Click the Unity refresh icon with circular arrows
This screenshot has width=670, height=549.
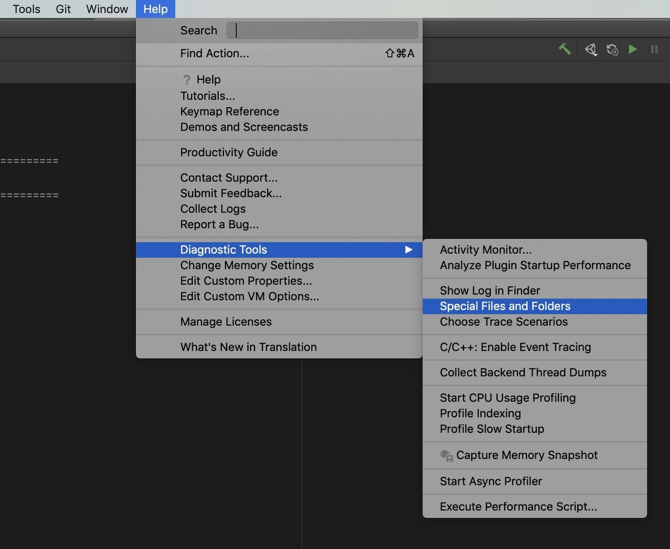pyautogui.click(x=612, y=50)
